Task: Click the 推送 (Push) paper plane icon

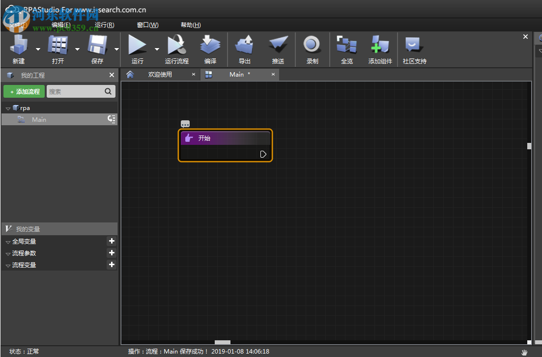Action: coord(278,46)
